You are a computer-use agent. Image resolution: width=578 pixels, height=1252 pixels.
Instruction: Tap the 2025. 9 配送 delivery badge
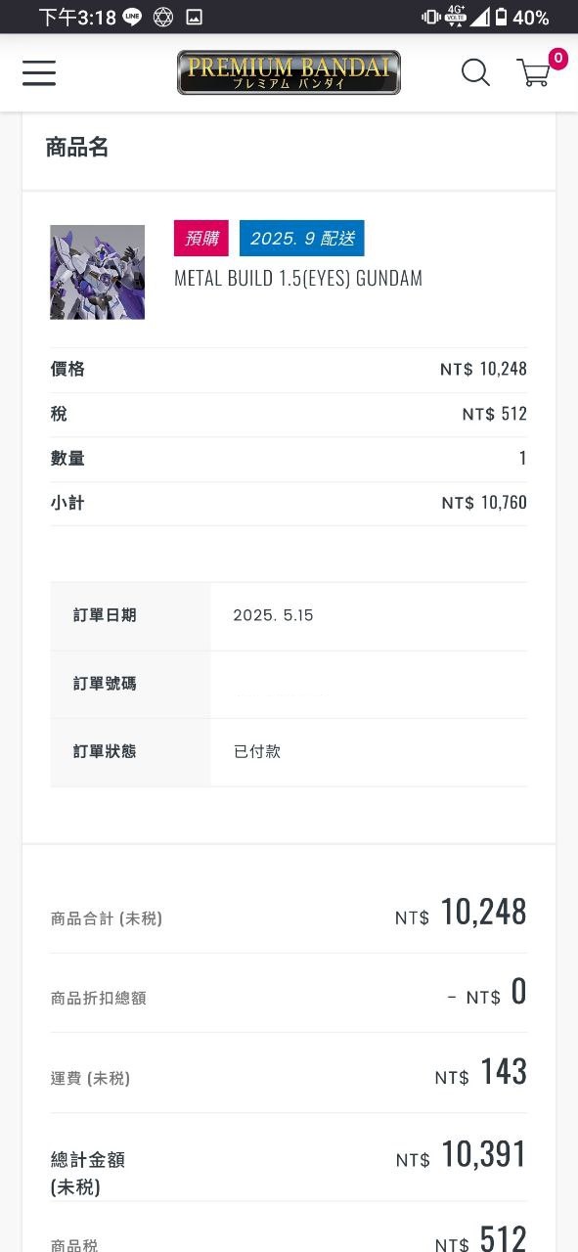point(301,238)
